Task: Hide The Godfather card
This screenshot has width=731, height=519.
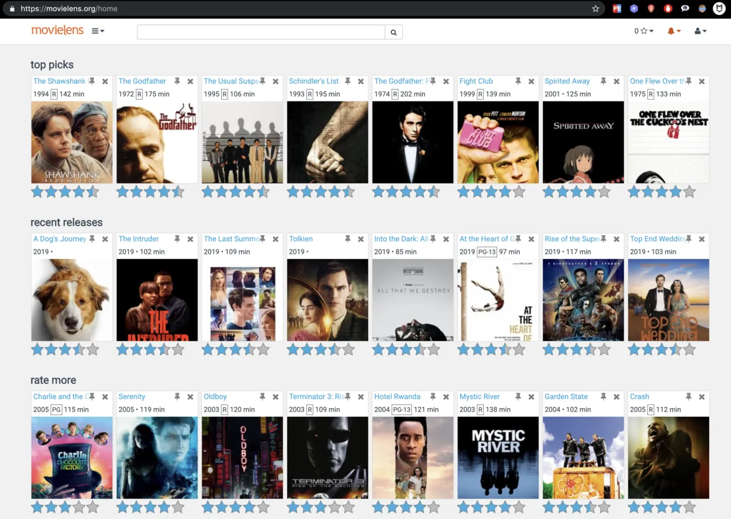Action: coord(190,81)
